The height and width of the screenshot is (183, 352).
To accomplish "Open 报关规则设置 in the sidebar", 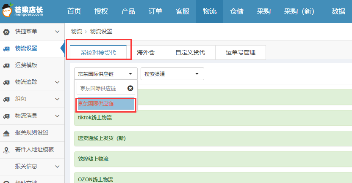I will pos(32,133).
